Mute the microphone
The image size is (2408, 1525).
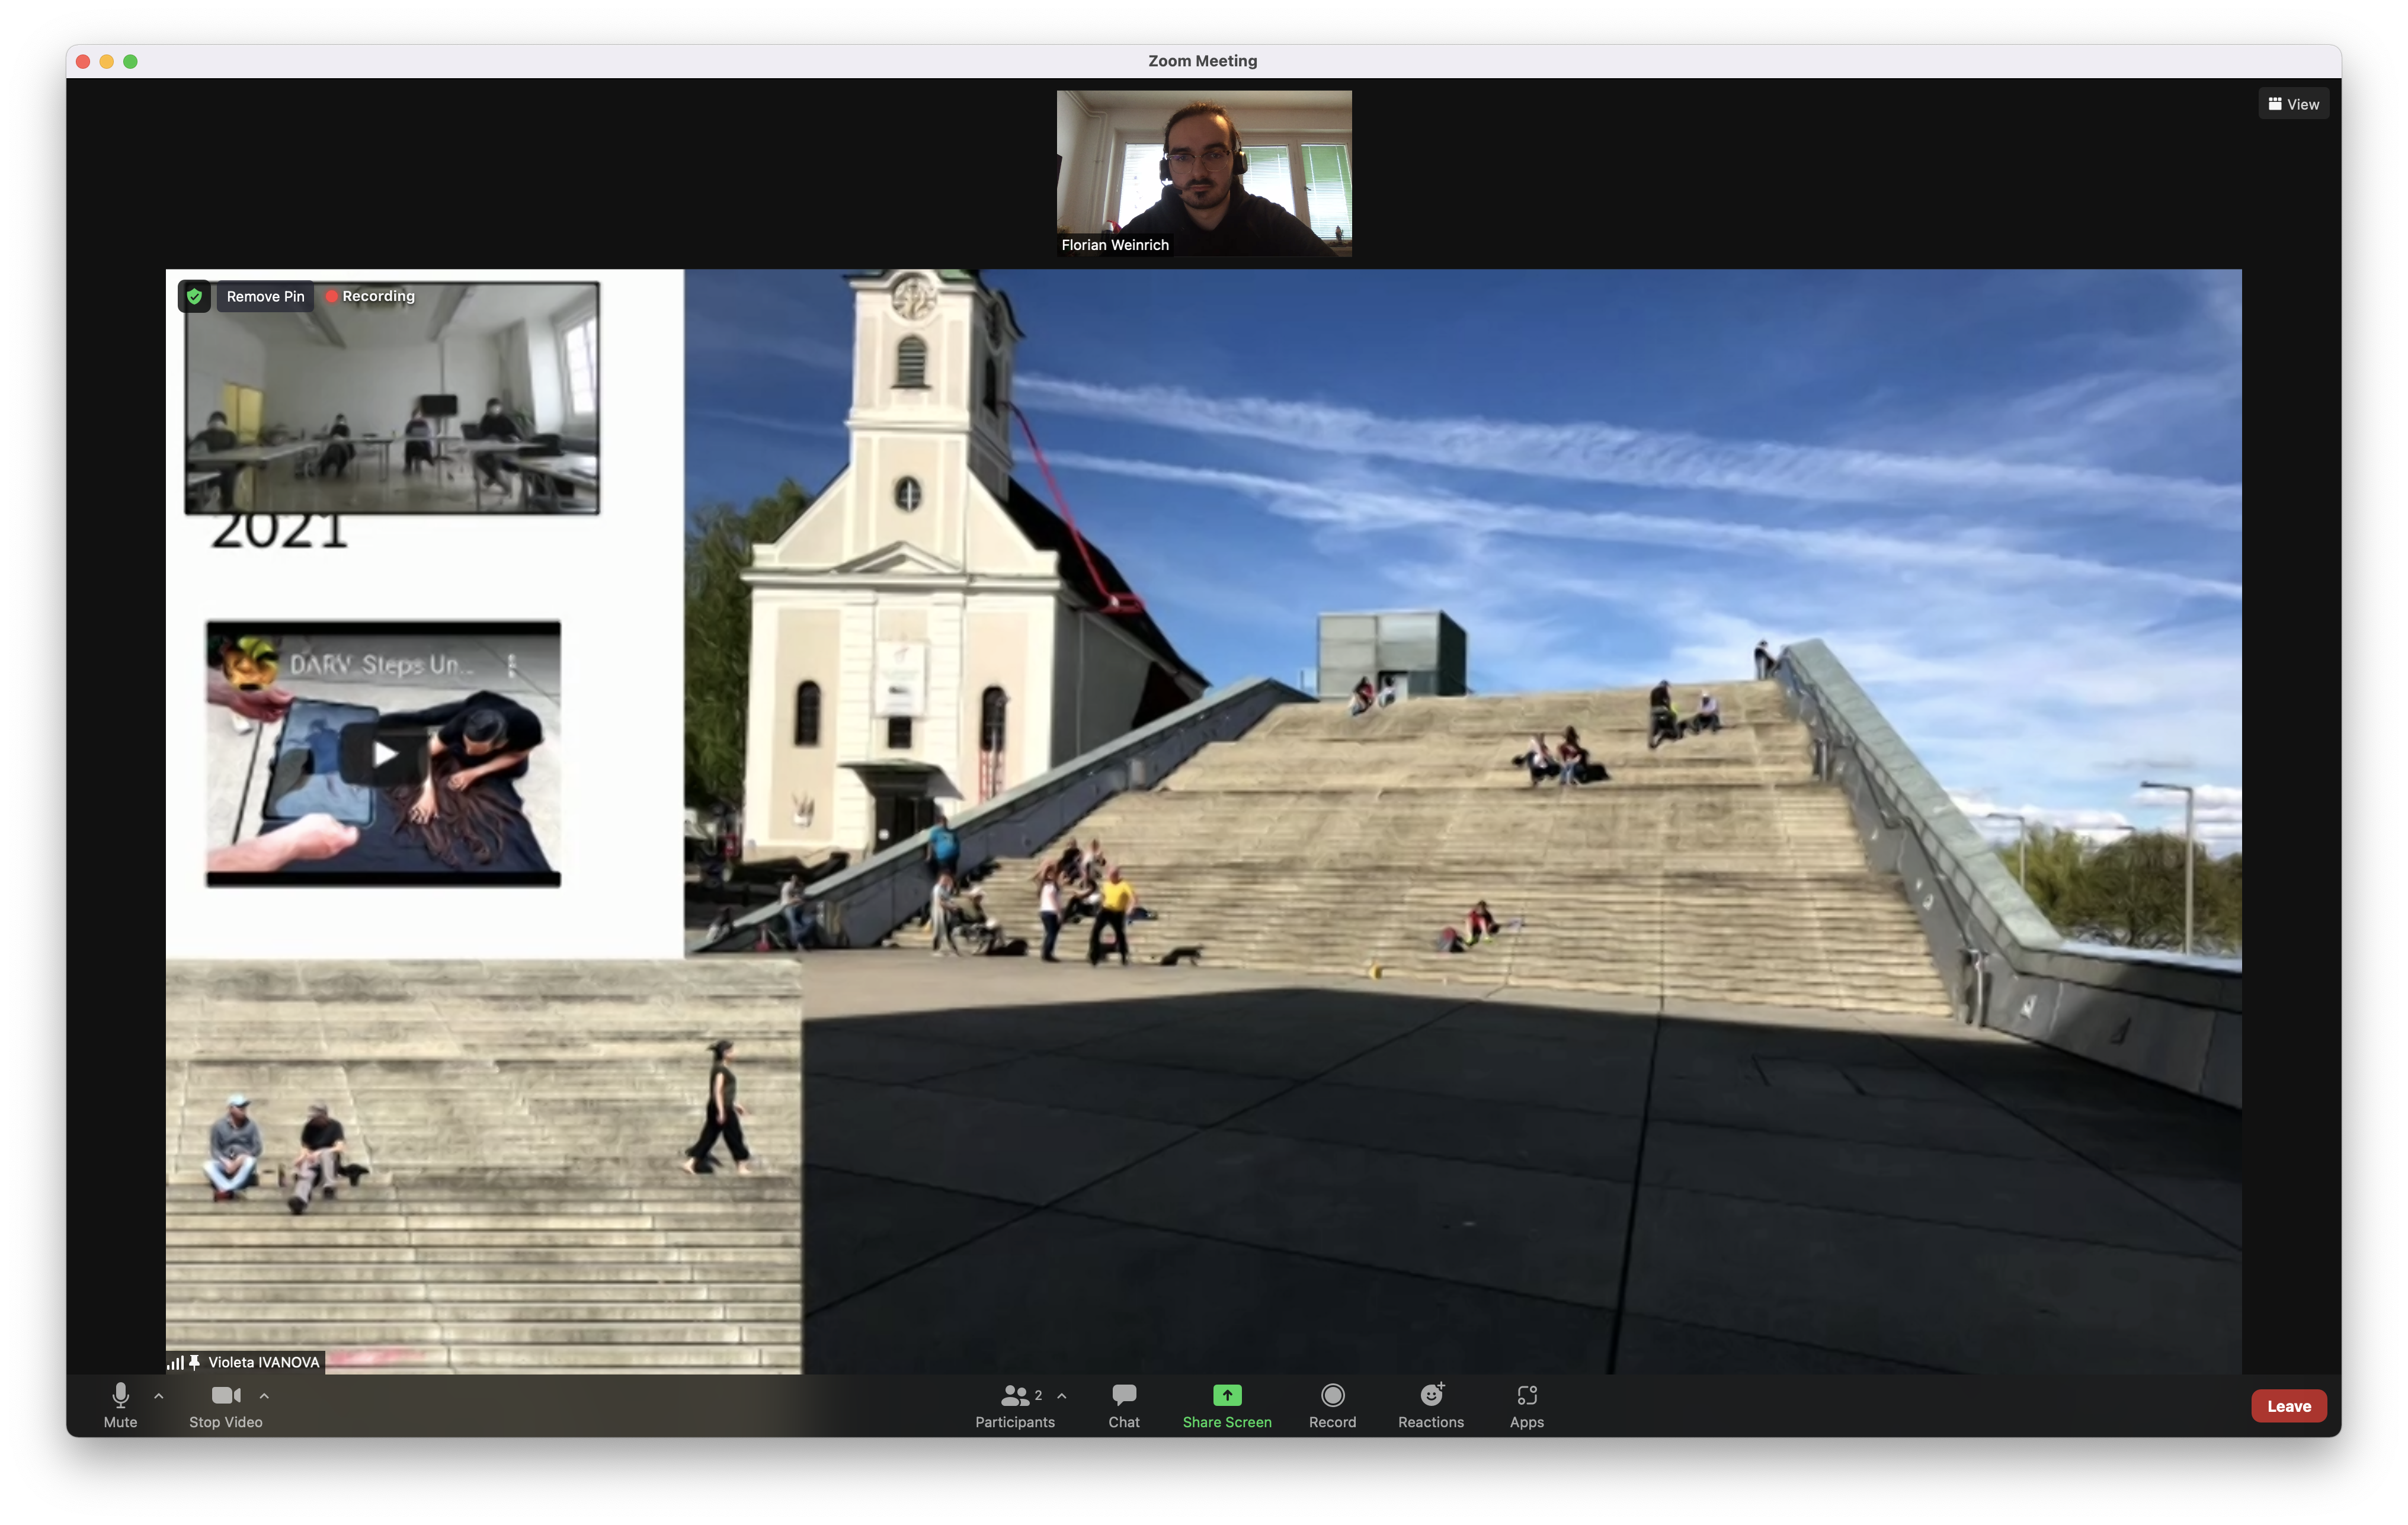point(120,1403)
